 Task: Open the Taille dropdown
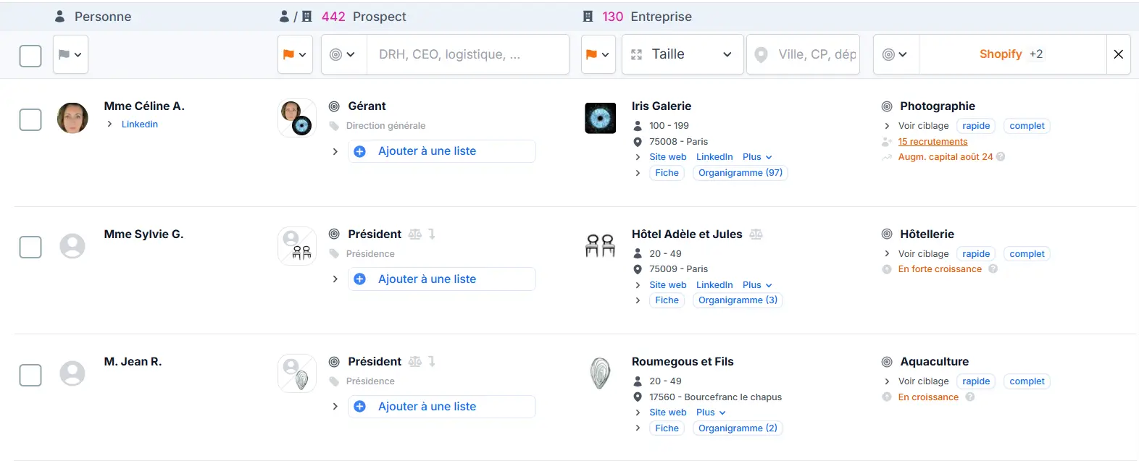pos(681,54)
